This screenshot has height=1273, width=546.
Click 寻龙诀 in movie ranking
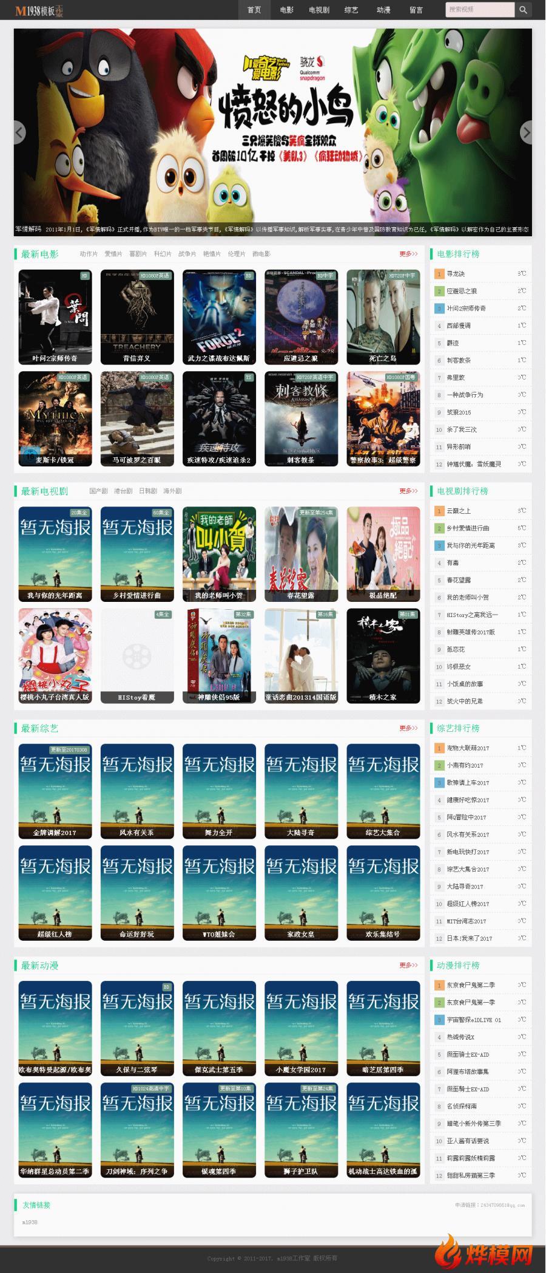[x=456, y=274]
